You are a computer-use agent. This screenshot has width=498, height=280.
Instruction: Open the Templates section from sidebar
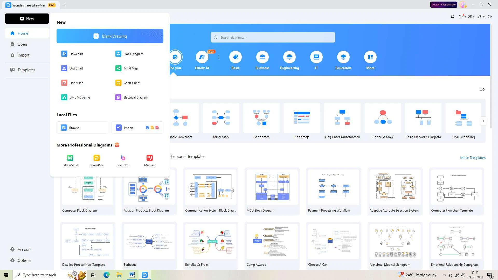[26, 70]
